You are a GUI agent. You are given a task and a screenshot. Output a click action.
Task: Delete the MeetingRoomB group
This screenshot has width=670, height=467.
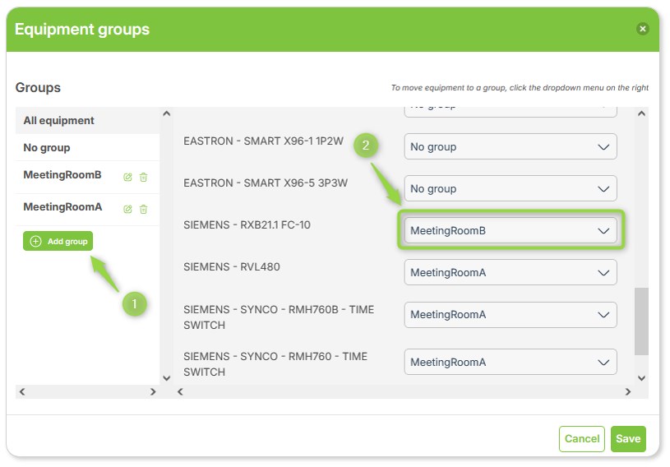point(144,177)
